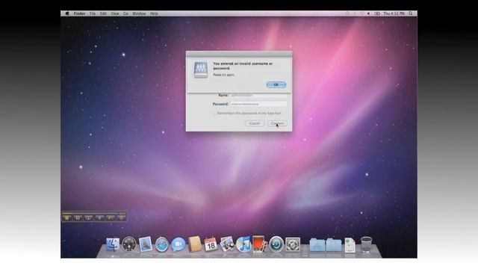Open Dashboard from the Dock
This screenshot has width=478, height=269.
tap(129, 244)
